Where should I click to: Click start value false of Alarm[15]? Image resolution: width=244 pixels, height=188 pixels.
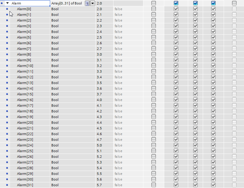(119, 94)
